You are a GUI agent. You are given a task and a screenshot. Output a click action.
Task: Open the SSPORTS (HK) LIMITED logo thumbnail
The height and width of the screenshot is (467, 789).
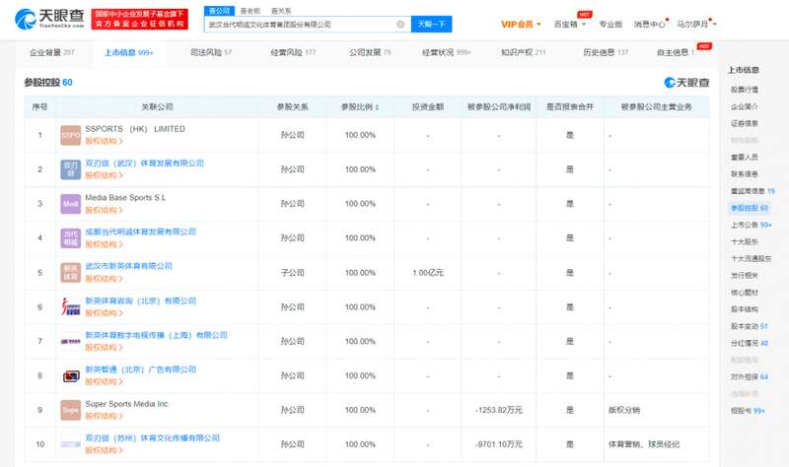(x=70, y=135)
